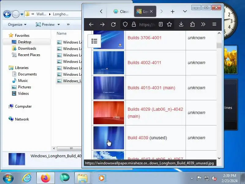Select Downloads in Explorer favorites

[x=27, y=48]
